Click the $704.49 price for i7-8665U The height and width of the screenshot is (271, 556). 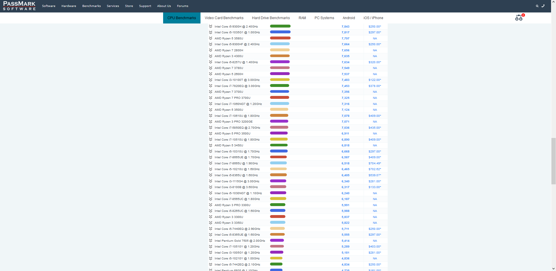375,163
